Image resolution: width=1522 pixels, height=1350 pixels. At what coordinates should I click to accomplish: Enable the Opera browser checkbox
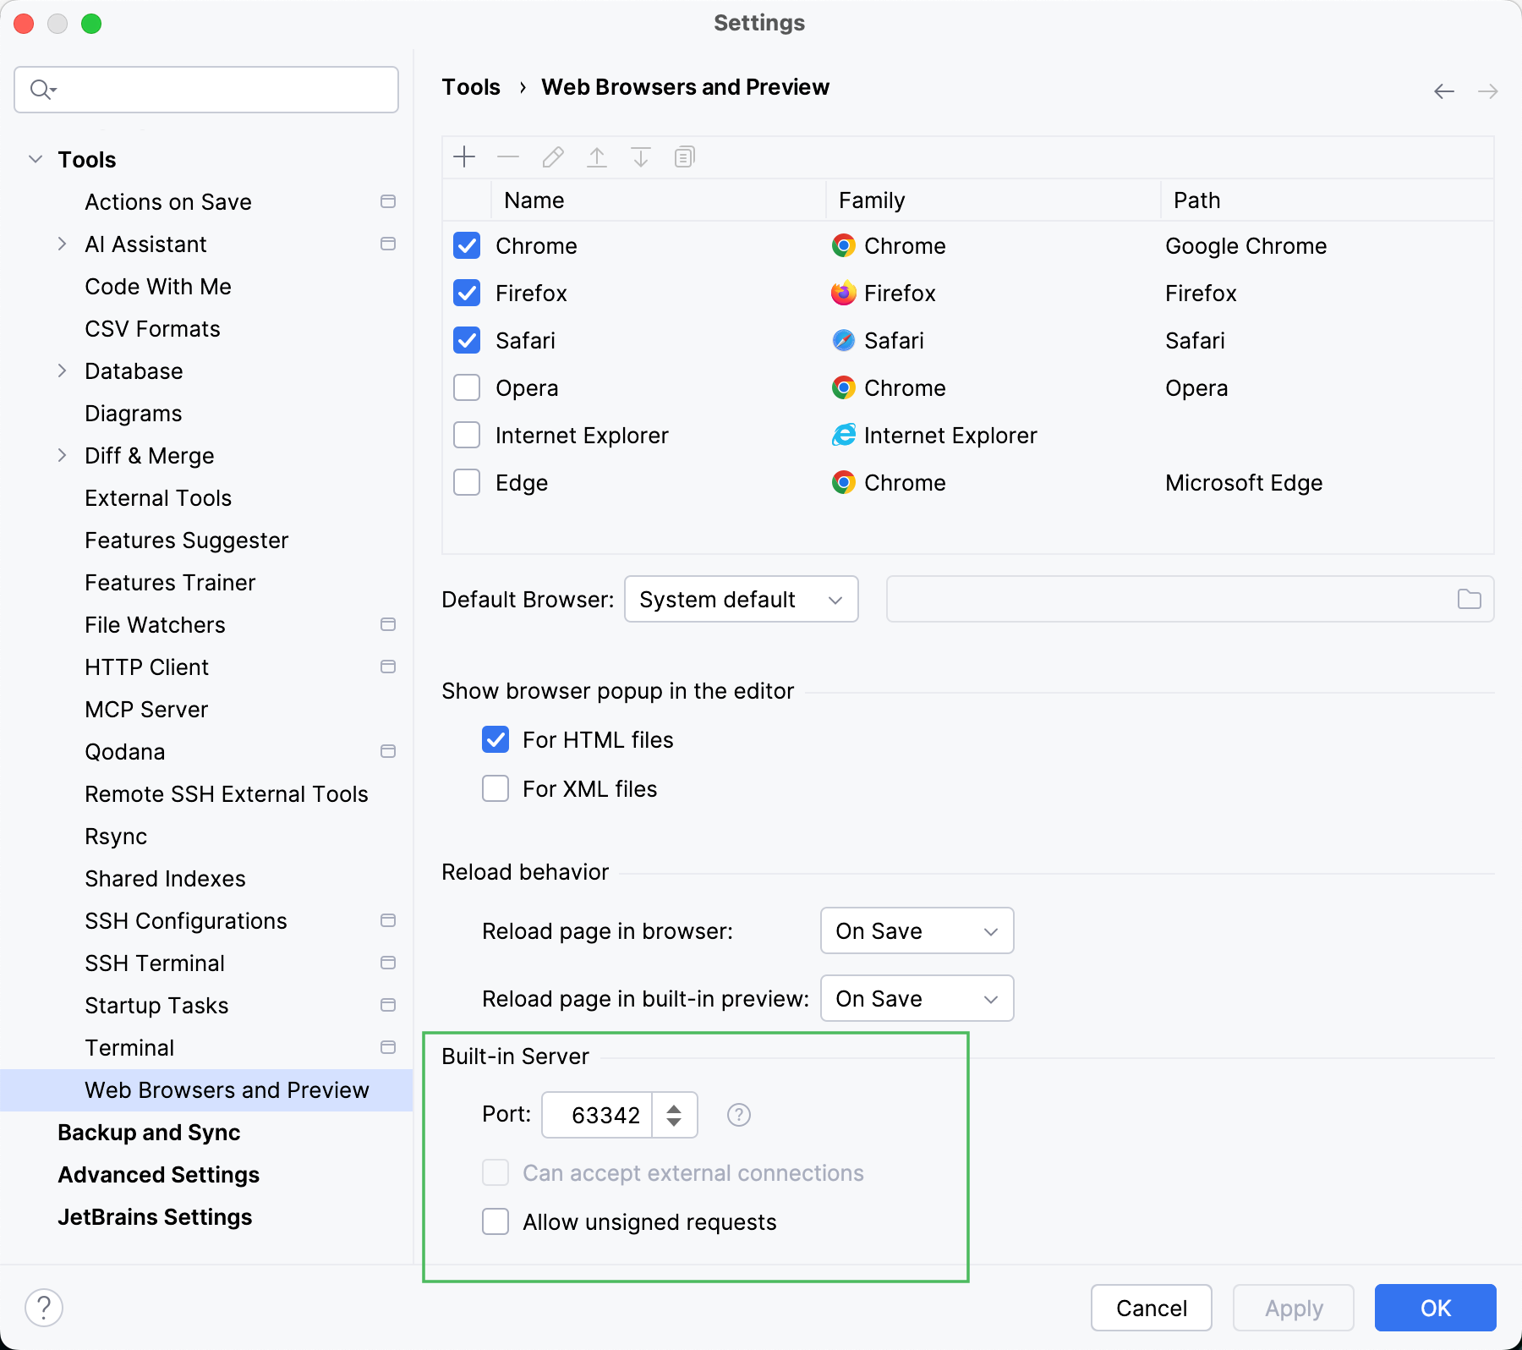click(467, 387)
